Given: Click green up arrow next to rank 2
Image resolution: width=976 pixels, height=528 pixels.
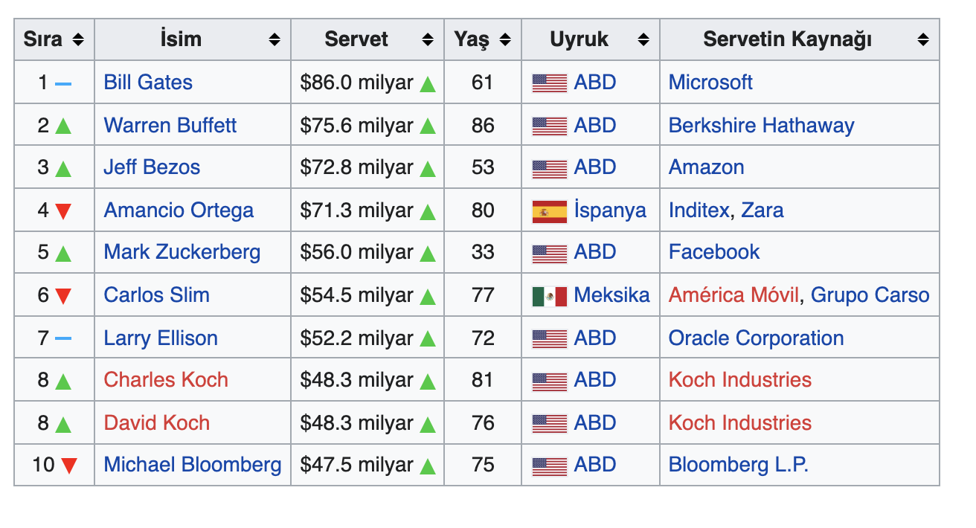Looking at the screenshot, I should [x=63, y=126].
